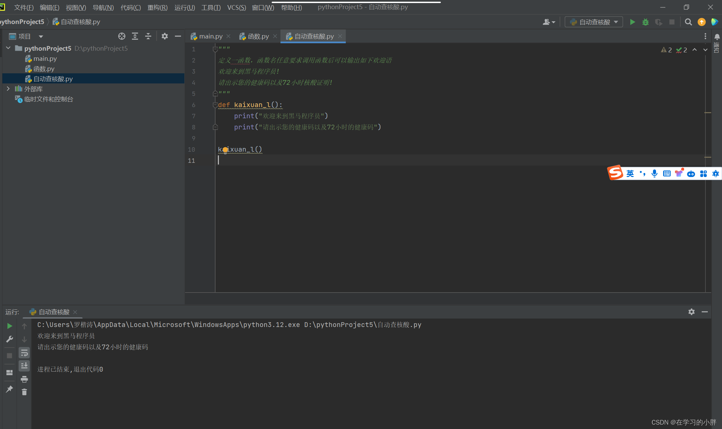Click the pythonProject5 breadcrumb link

(22, 22)
